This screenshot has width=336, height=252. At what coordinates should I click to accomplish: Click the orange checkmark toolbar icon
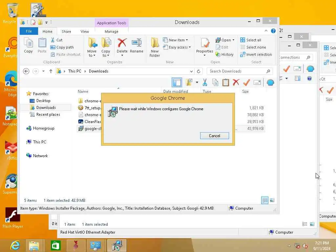247,82
